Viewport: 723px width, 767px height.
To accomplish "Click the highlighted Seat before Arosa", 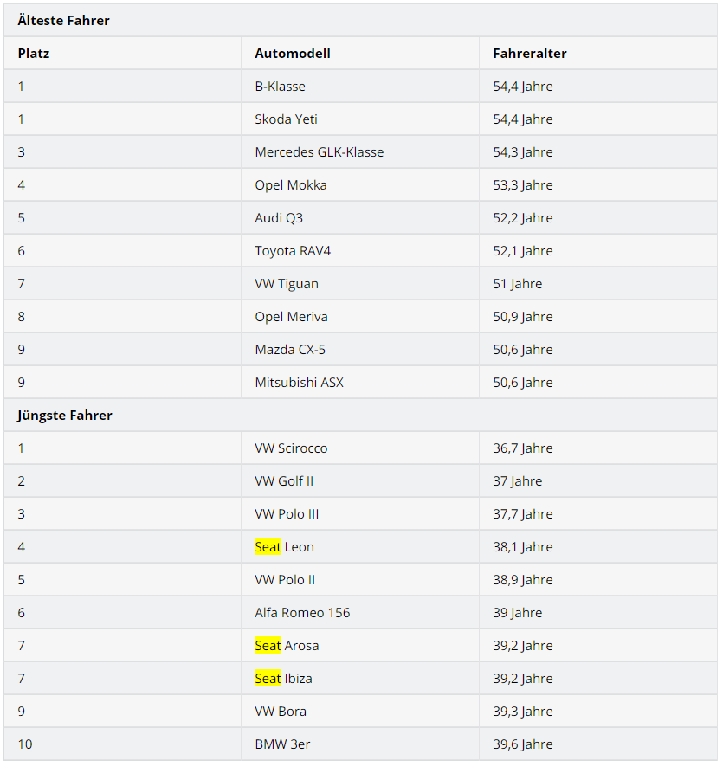I will (x=268, y=646).
